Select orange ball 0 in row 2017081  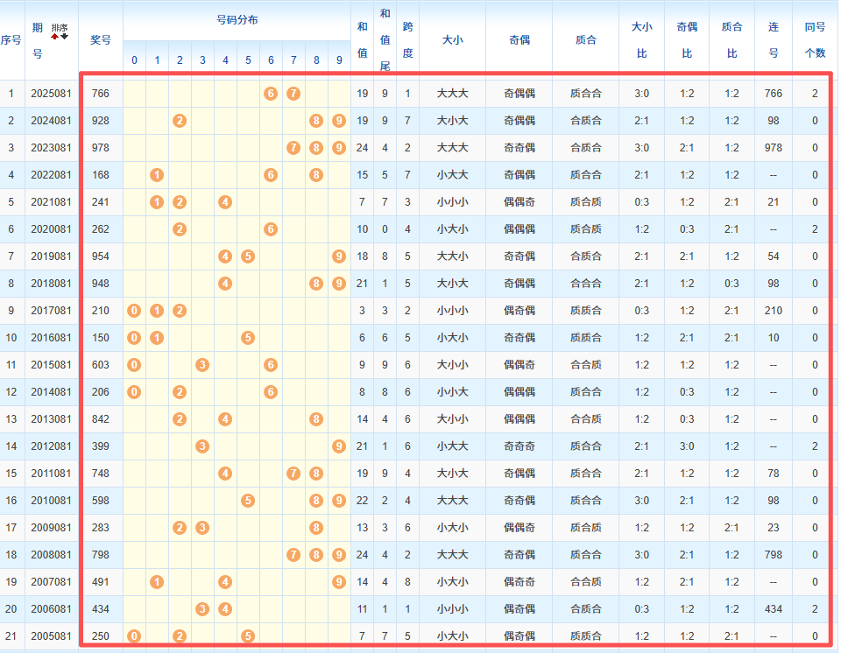[x=134, y=311]
